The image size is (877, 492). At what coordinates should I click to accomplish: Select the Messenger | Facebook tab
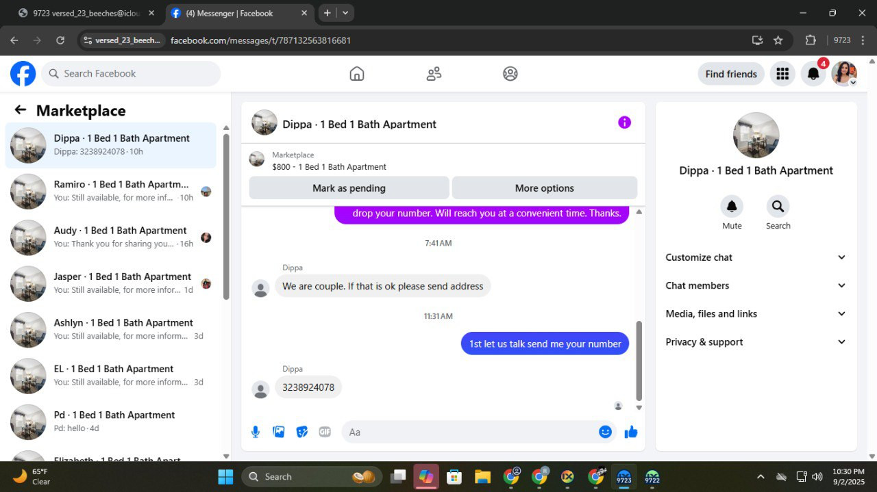[x=240, y=13]
